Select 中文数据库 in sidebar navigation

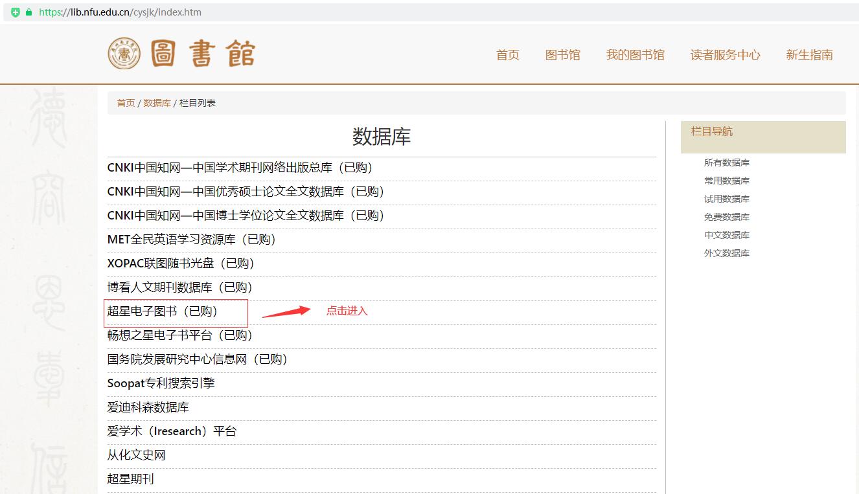click(x=727, y=235)
